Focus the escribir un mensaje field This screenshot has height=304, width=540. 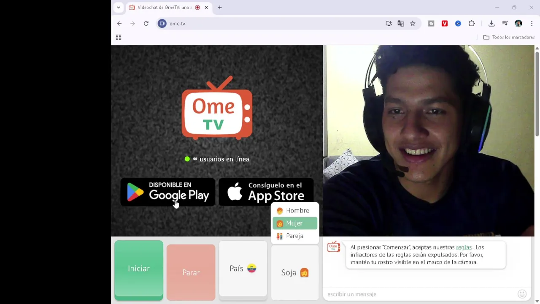pyautogui.click(x=420, y=294)
